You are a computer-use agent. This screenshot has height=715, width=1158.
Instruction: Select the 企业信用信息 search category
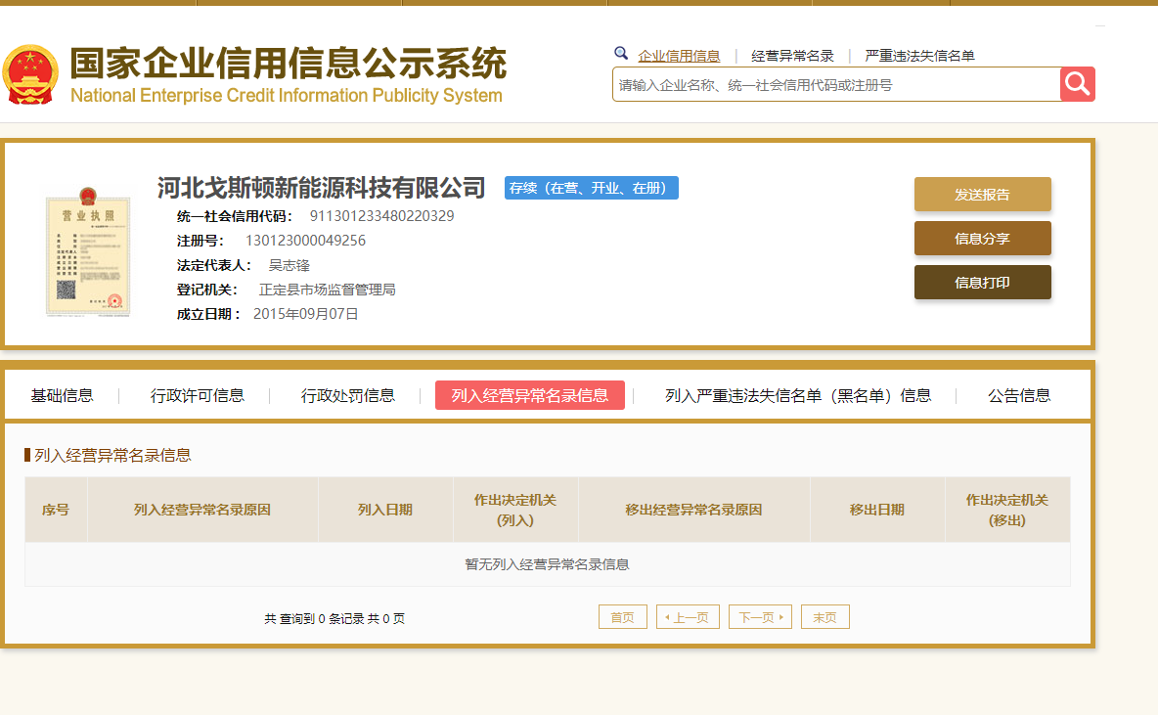pos(679,56)
